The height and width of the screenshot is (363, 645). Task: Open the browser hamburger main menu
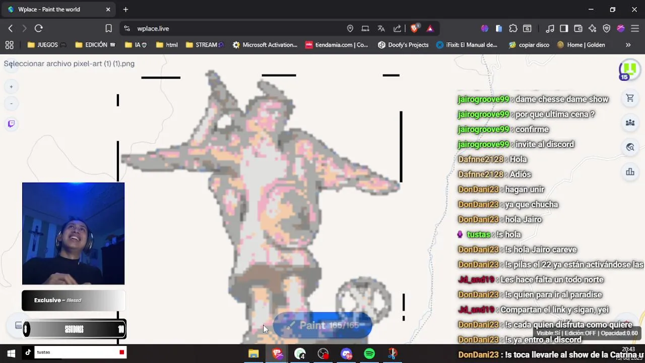[x=635, y=29]
